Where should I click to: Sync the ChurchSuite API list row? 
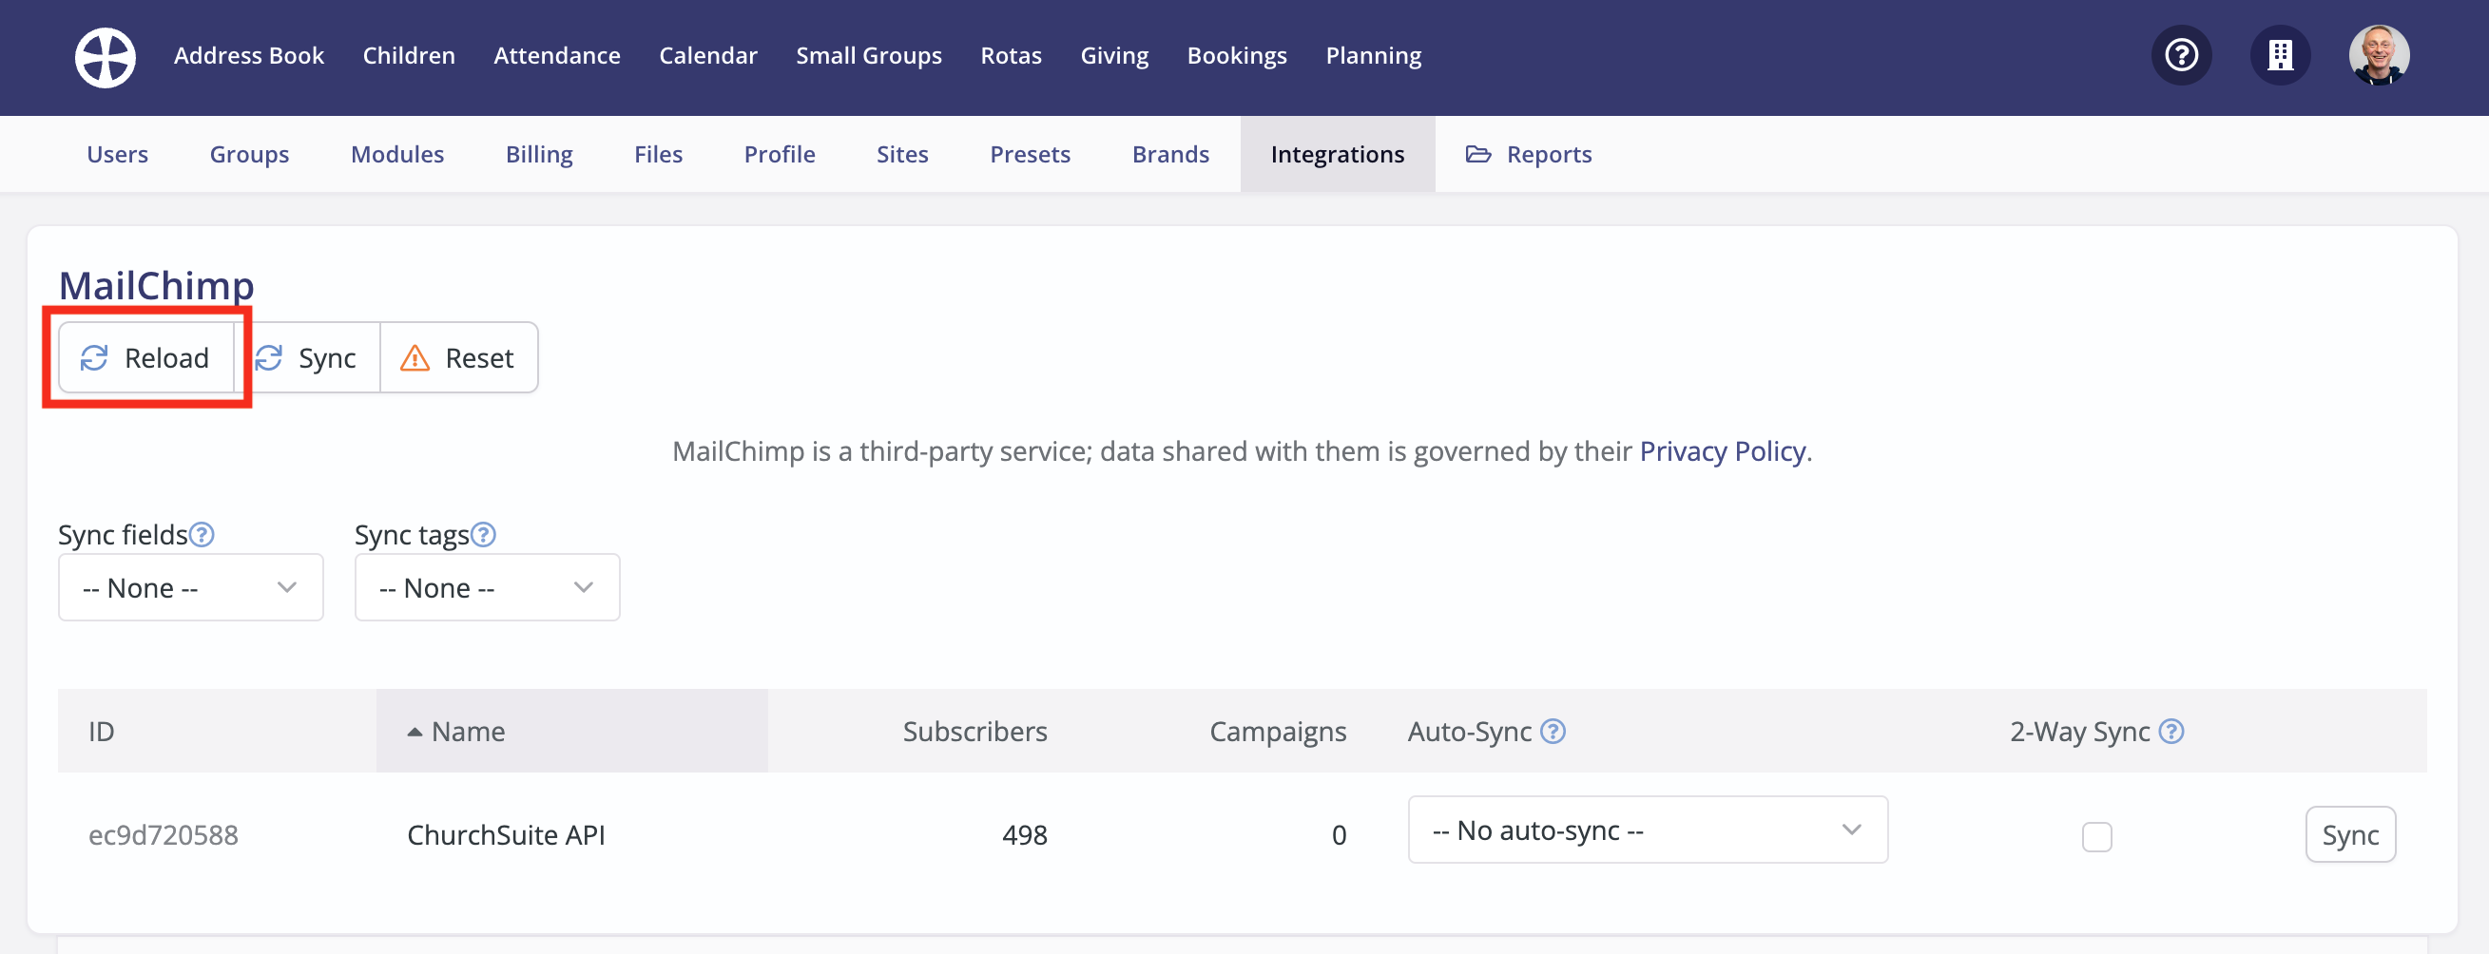tap(2350, 834)
